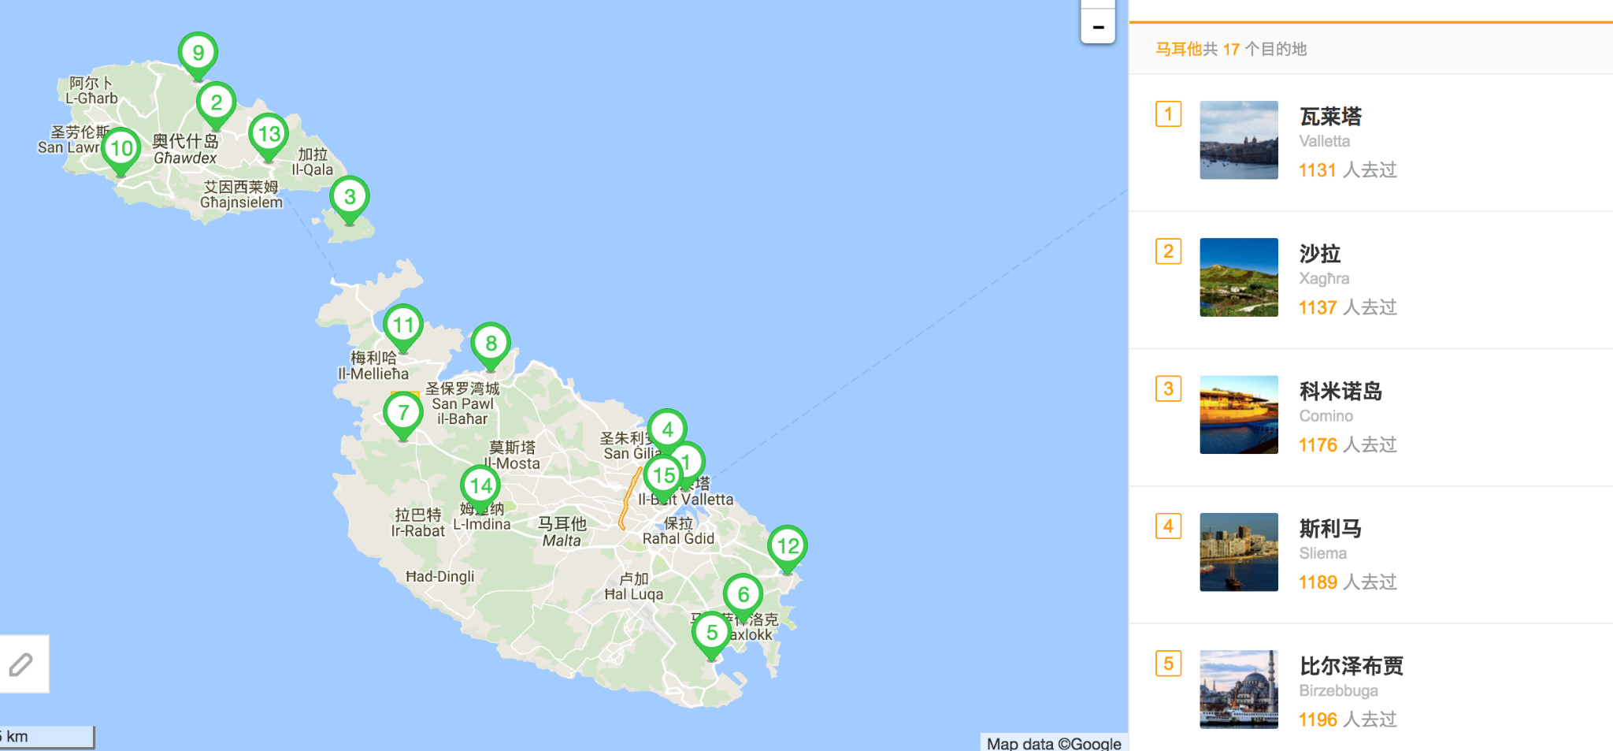
Task: Open map marker 14 near Mdina
Action: coord(480,485)
